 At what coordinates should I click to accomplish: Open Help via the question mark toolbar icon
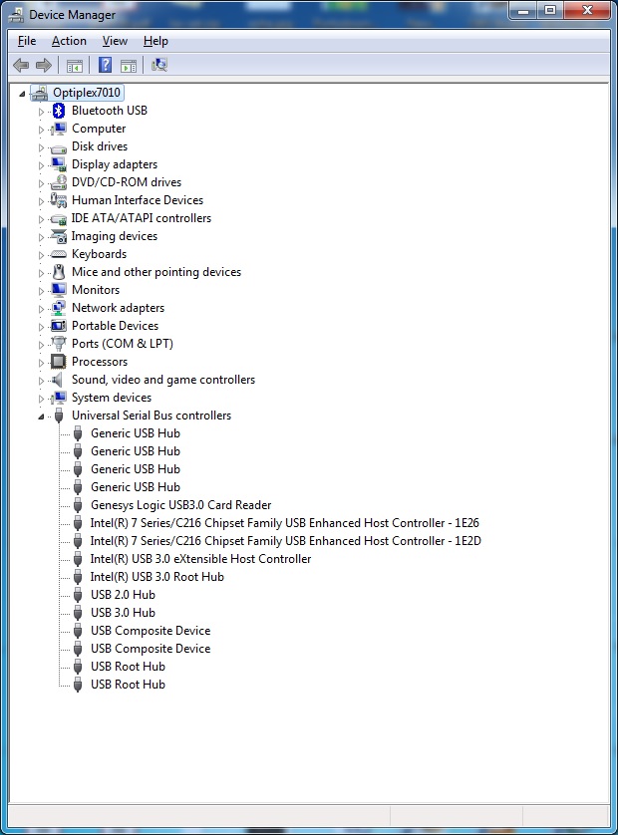105,65
